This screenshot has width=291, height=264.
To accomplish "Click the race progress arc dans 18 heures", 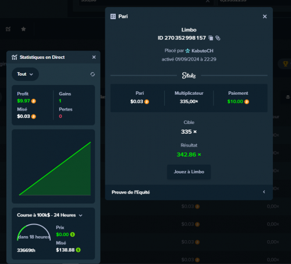I will [x=34, y=233].
